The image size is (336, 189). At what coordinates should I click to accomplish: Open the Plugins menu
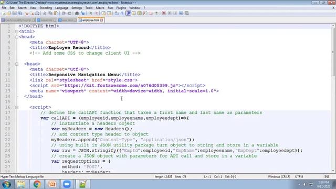pyautogui.click(x=121, y=8)
